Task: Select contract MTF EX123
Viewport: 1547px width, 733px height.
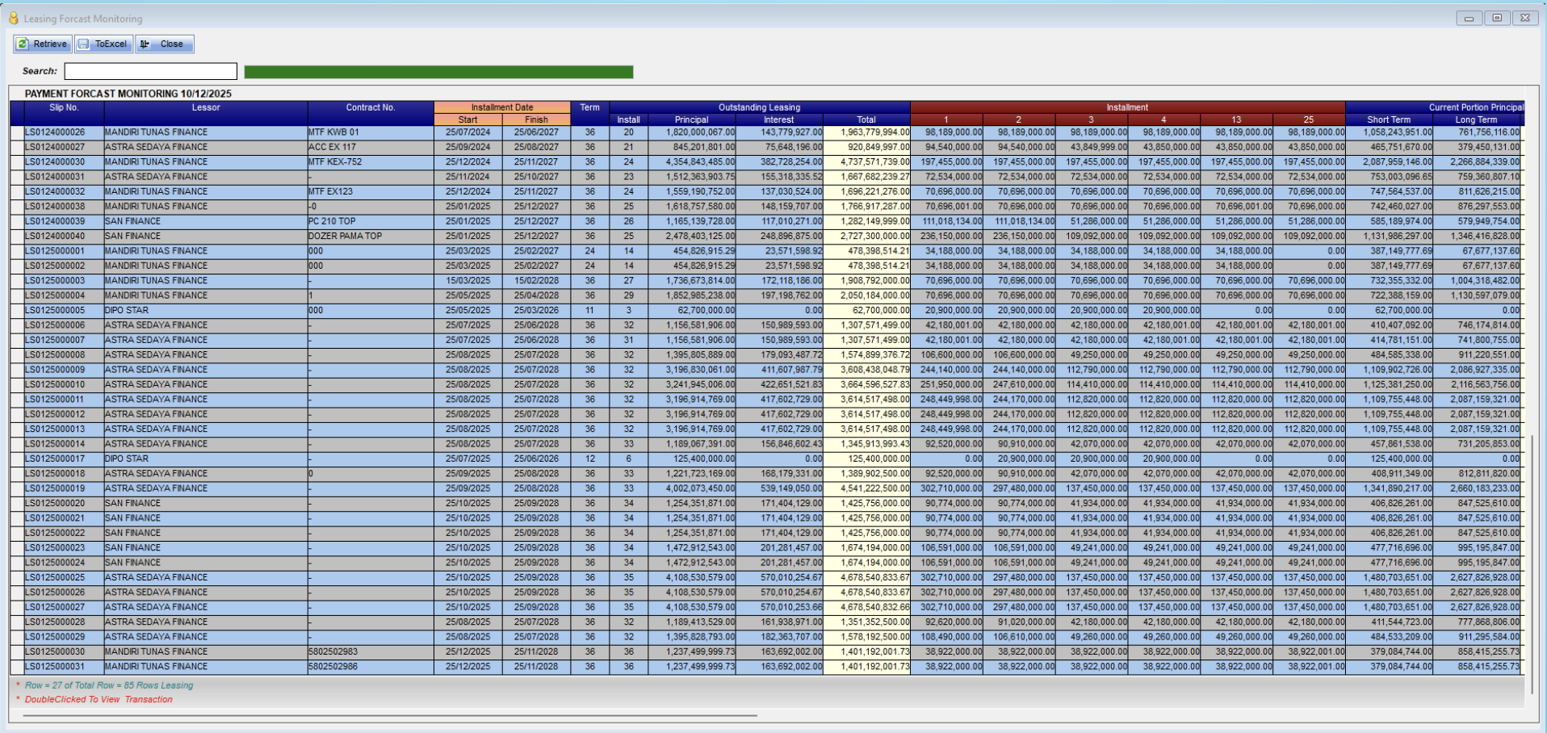Action: [332, 192]
